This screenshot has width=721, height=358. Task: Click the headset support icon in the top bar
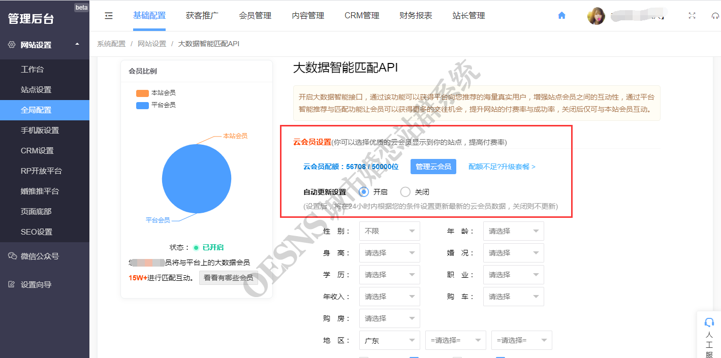click(715, 16)
